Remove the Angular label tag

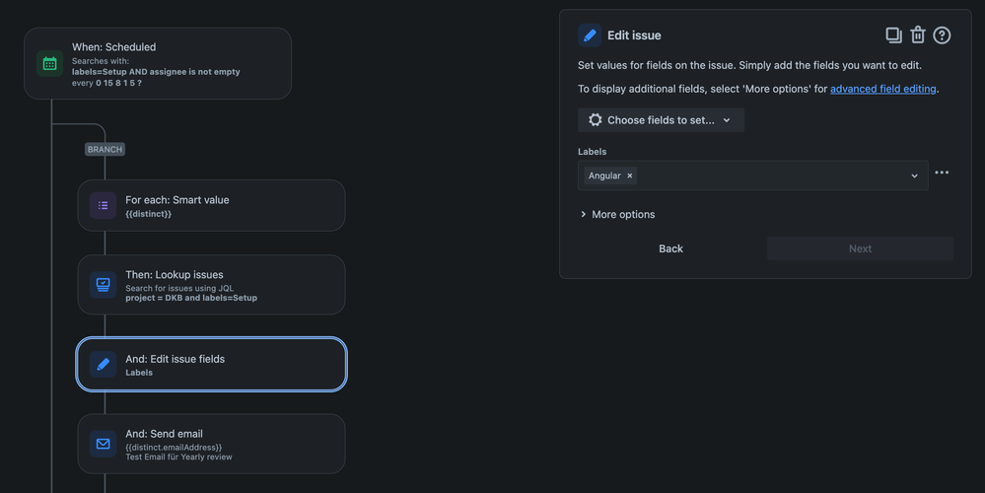(629, 176)
